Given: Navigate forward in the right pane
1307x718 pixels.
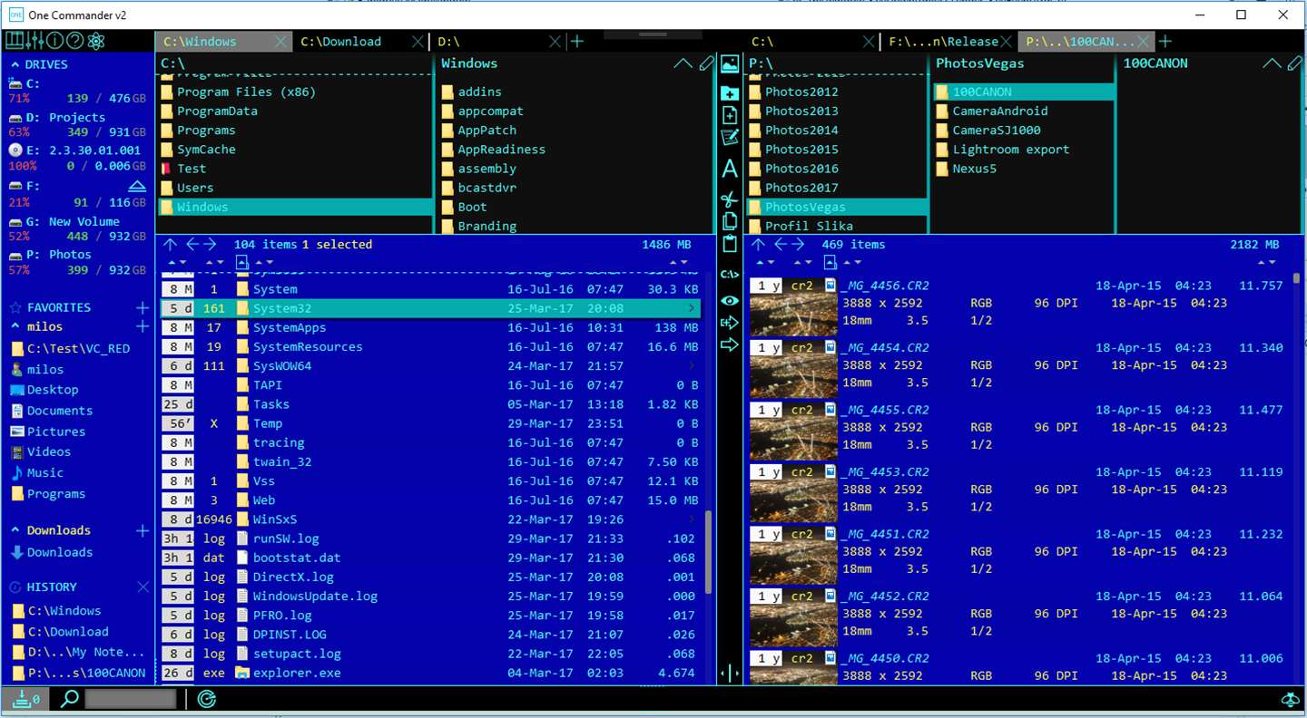Looking at the screenshot, I should pyautogui.click(x=798, y=244).
